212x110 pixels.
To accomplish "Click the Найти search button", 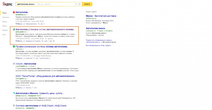I will click(x=87, y=4).
